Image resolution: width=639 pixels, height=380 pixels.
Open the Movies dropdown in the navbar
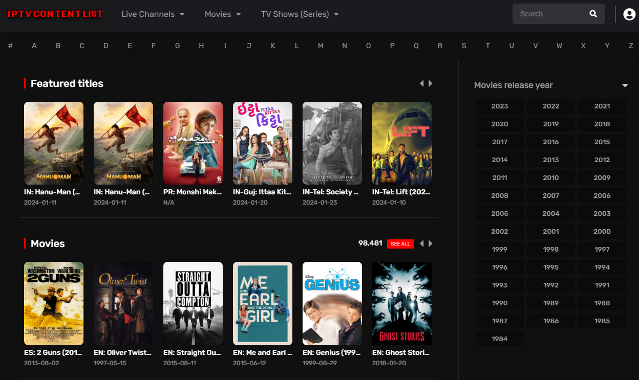pyautogui.click(x=222, y=14)
